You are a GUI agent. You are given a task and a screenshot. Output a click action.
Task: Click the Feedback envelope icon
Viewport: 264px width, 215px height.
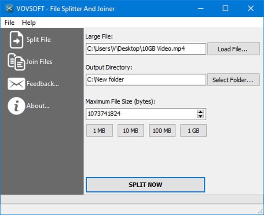[16, 84]
